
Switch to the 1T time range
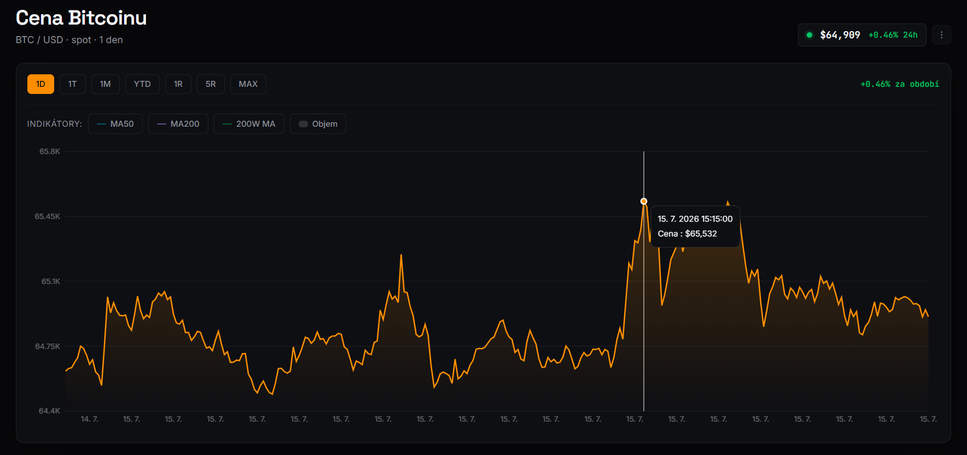click(72, 84)
